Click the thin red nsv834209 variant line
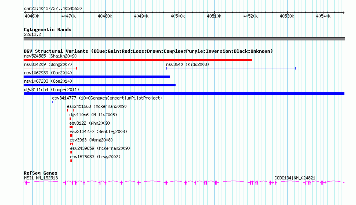The height and width of the screenshot is (205, 356). click(x=50, y=68)
